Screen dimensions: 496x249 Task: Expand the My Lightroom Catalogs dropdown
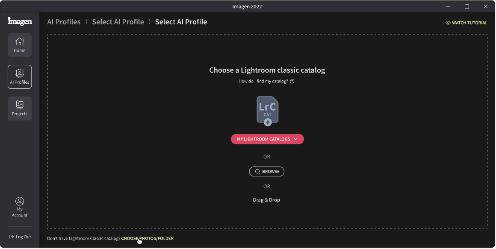click(x=267, y=139)
